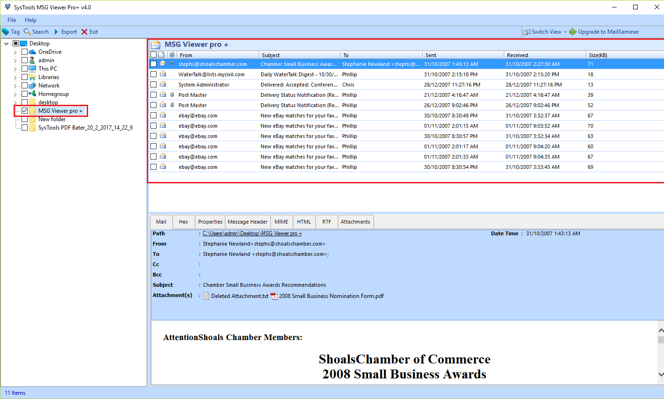Expand the Network tree node

(15, 86)
